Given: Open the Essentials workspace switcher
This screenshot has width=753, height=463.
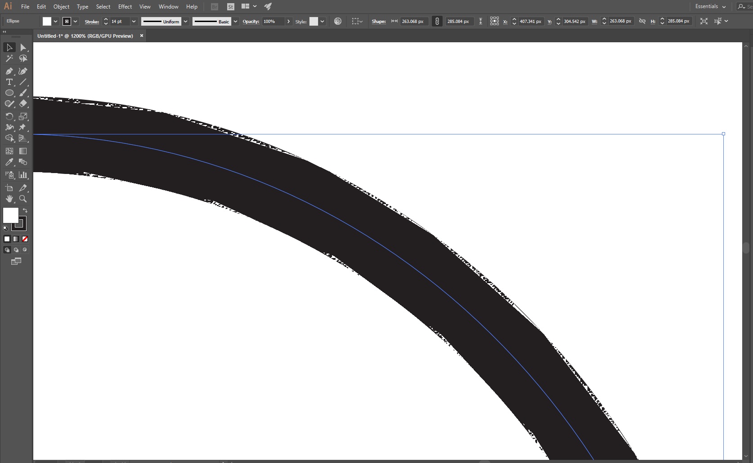Looking at the screenshot, I should coord(710,6).
